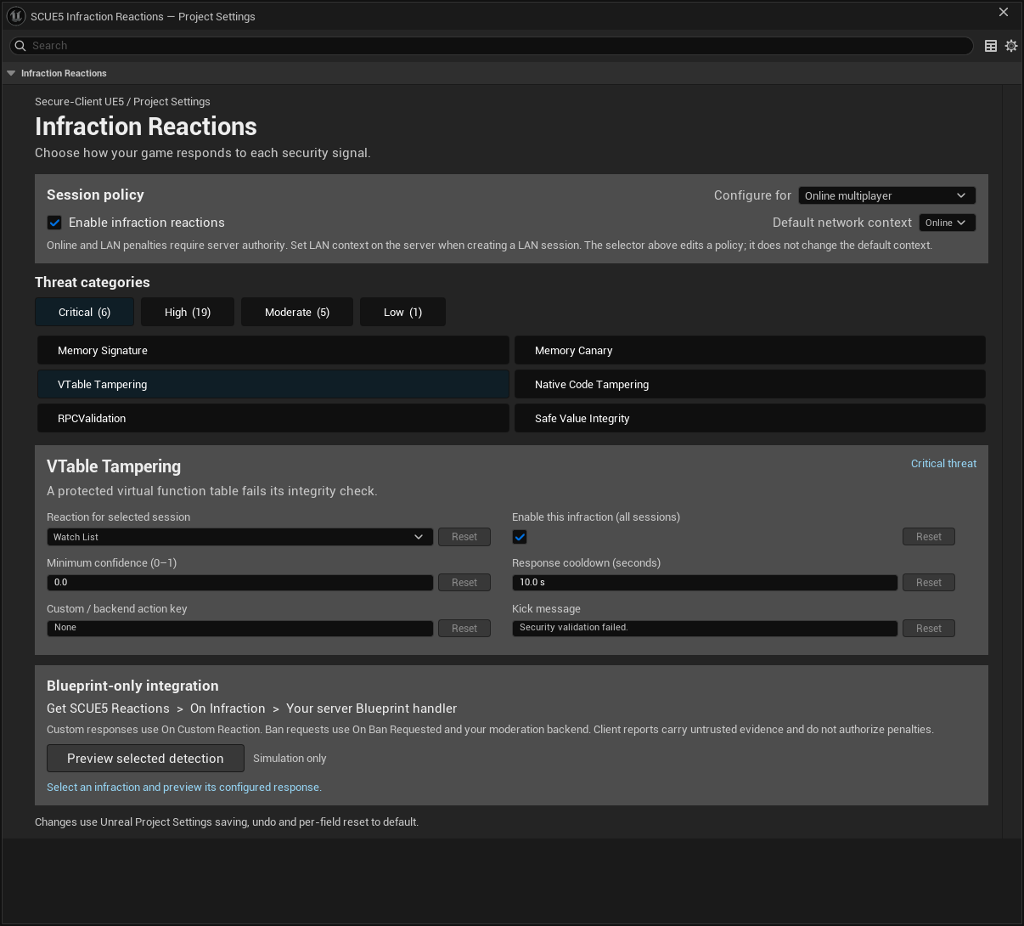
Task: Edit the Kick message field
Action: 705,628
